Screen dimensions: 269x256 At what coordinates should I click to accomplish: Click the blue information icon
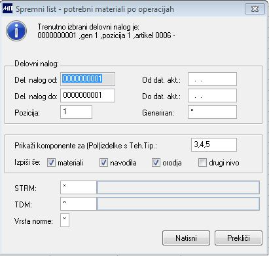click(x=16, y=31)
